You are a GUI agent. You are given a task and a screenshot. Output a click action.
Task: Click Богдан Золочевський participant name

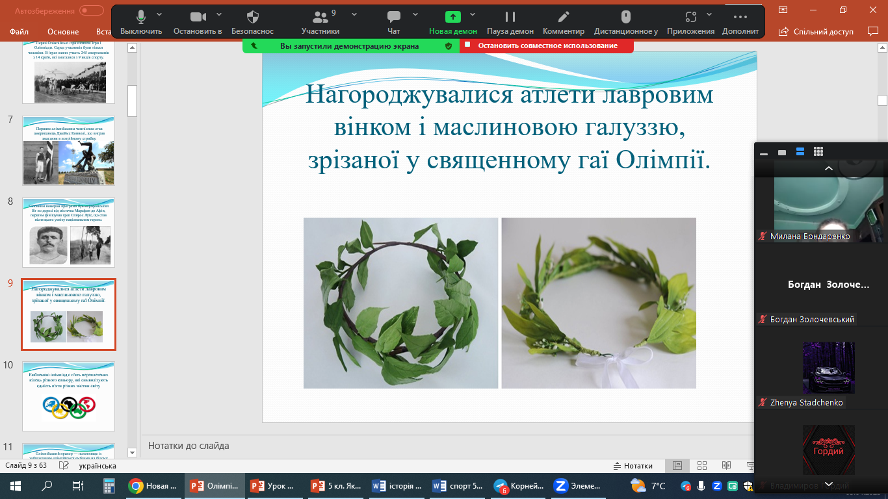[812, 319]
